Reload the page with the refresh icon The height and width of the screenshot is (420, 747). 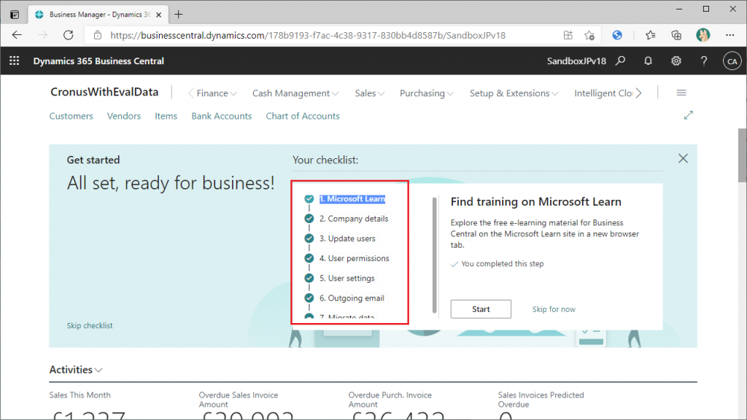[69, 35]
